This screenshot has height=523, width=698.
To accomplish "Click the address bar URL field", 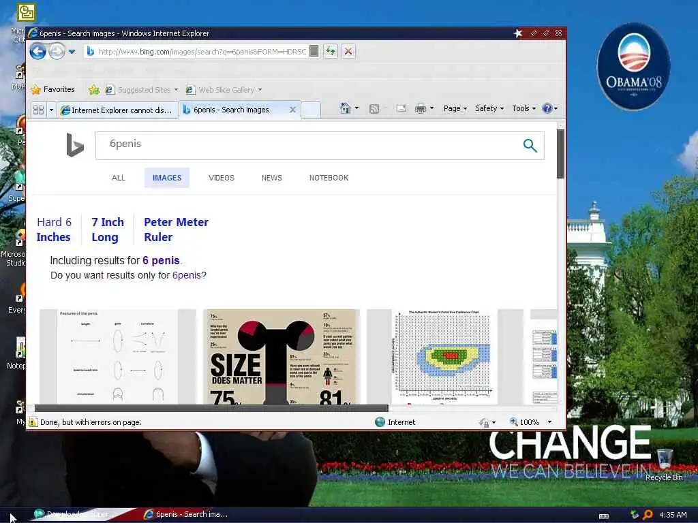I will click(x=202, y=52).
